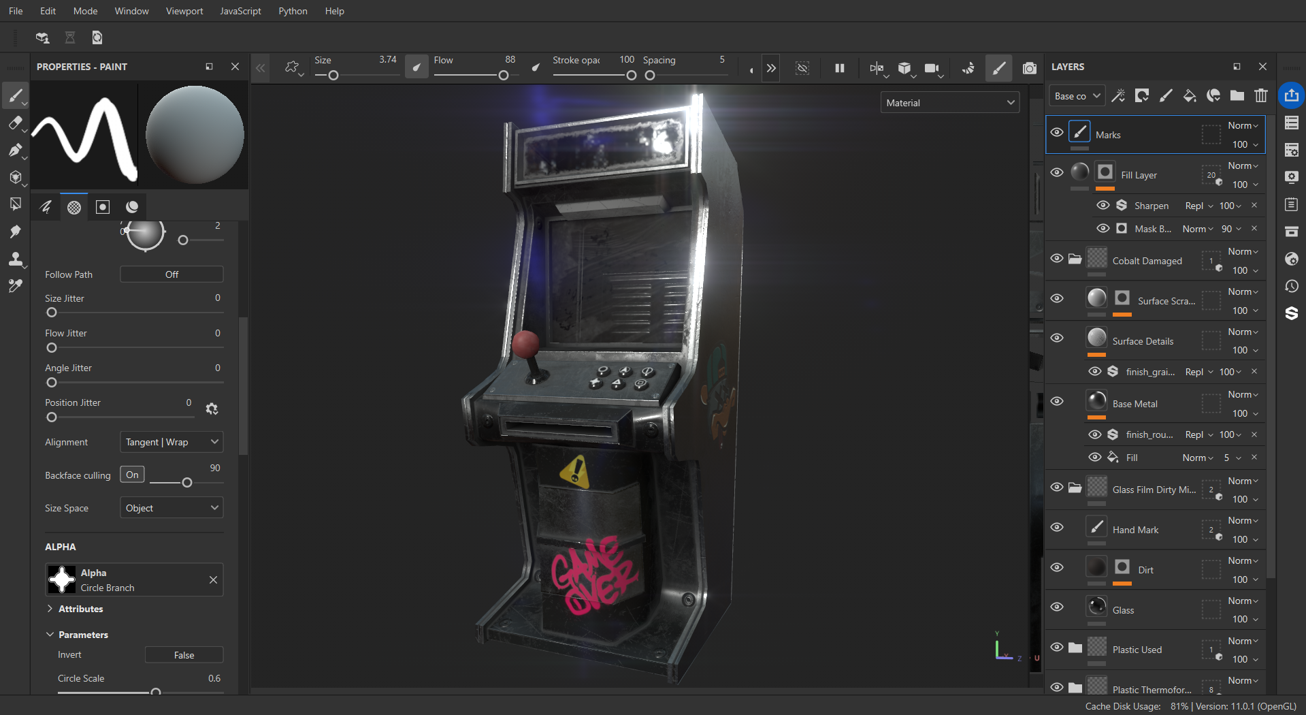
Task: Click the Size Jitter slider handle
Action: point(52,313)
